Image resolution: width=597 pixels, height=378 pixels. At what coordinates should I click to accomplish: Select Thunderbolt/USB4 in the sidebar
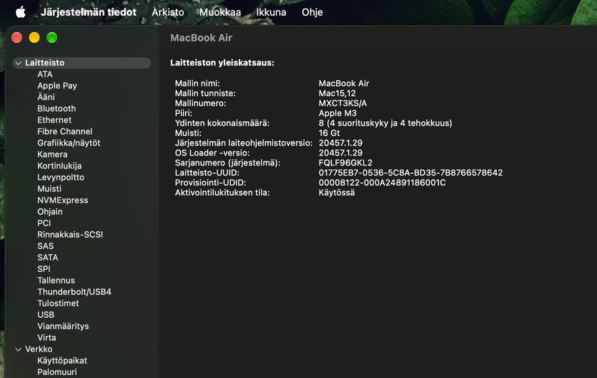click(x=74, y=291)
